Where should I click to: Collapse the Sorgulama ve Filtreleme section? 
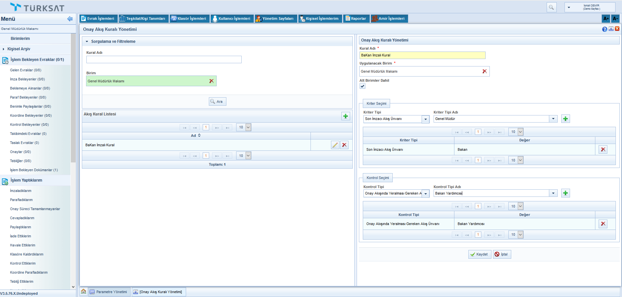(x=87, y=42)
